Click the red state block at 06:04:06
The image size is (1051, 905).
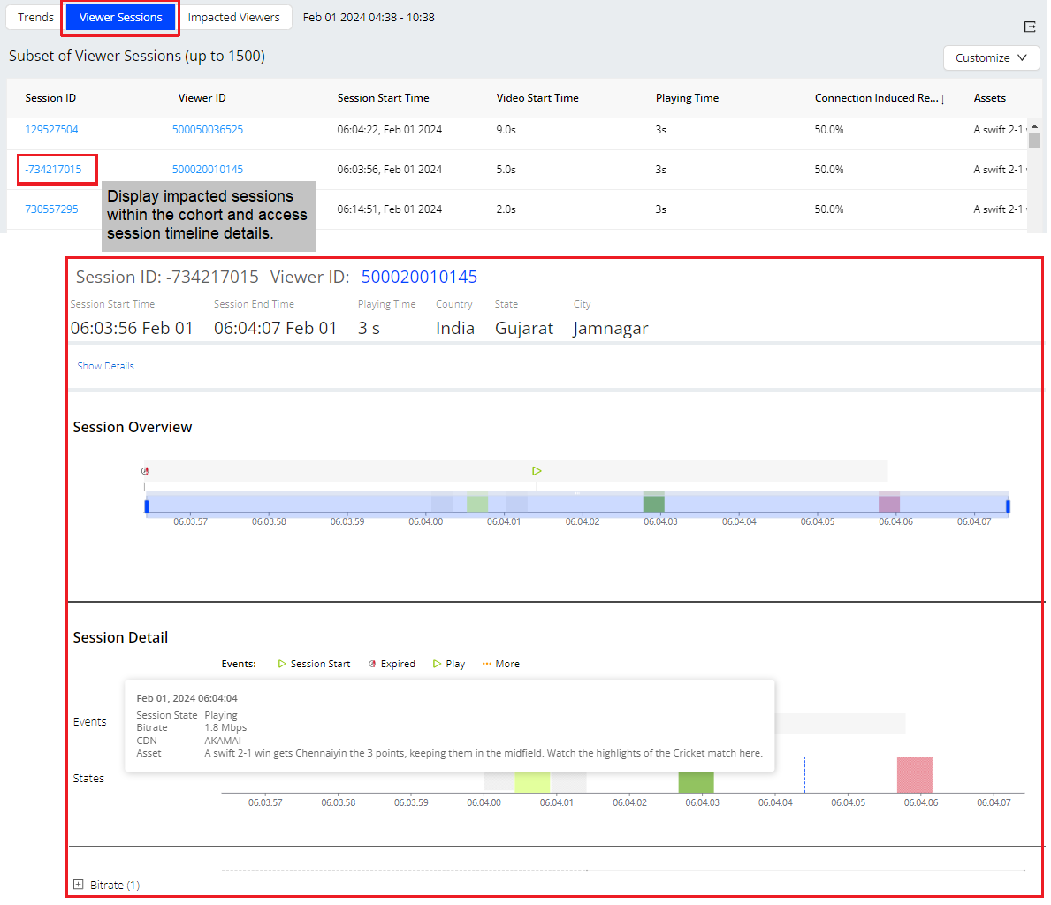click(x=914, y=775)
